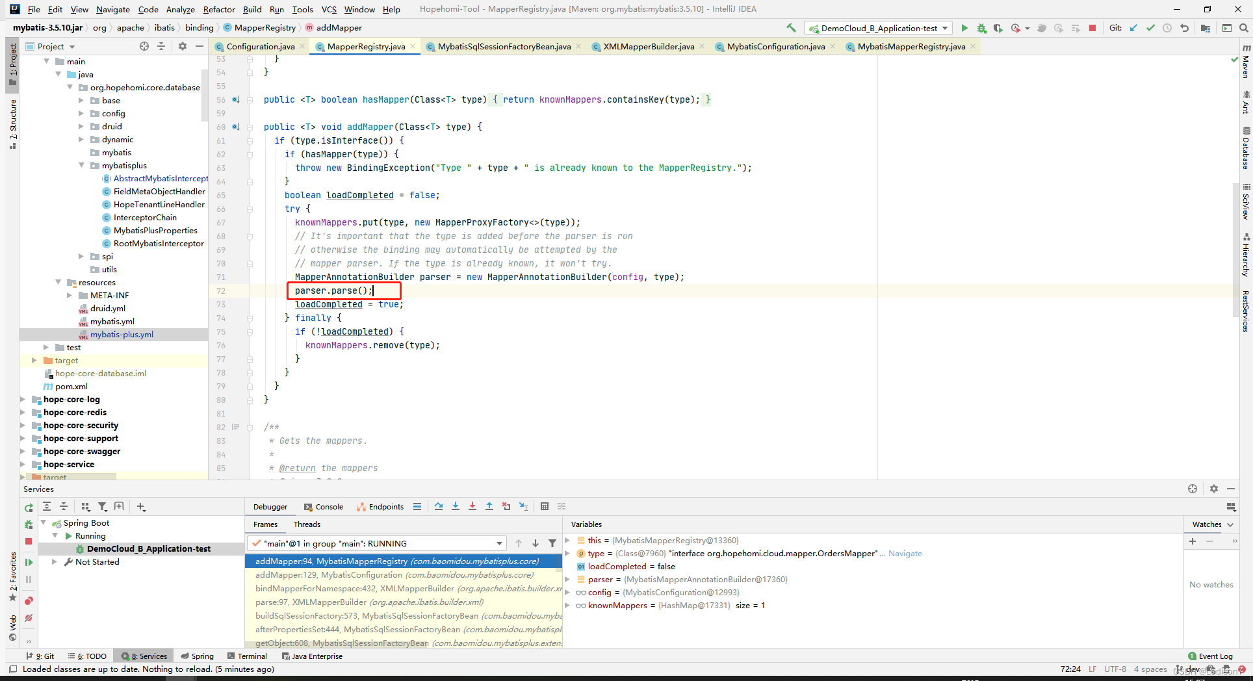Image resolution: width=1253 pixels, height=681 pixels.
Task: Force Step Into (red arrow)
Action: click(472, 506)
